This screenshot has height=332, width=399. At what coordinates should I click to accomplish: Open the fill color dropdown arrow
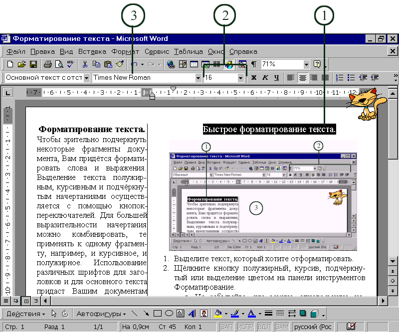coord(226,314)
